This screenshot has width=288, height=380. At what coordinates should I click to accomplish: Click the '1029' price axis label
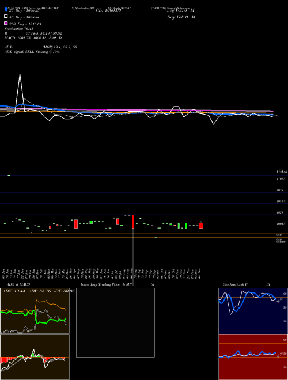(x=280, y=212)
